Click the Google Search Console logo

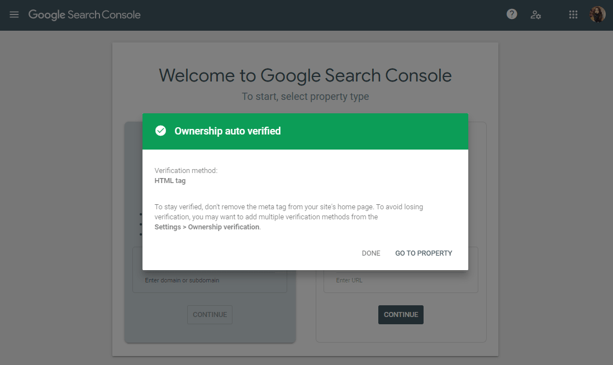click(84, 15)
